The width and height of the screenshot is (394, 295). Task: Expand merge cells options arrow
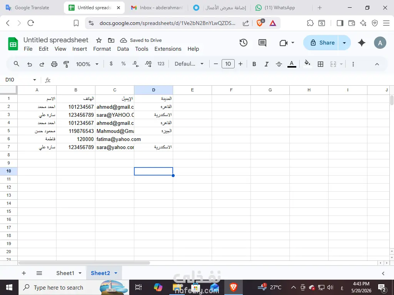(x=341, y=64)
